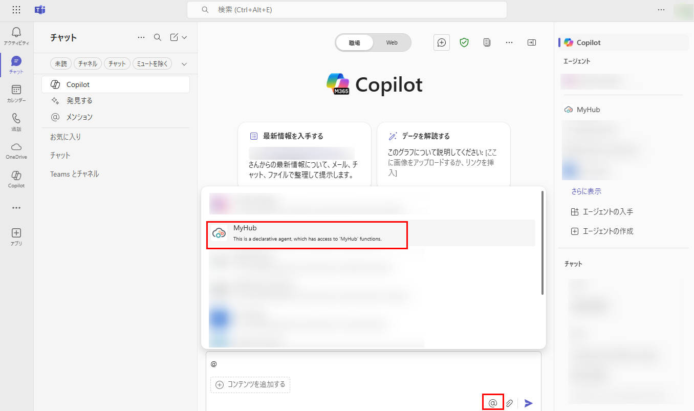
Task: Attach a file paperclip icon
Action: pos(509,403)
